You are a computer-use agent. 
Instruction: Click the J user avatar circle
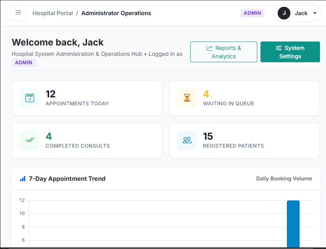[x=284, y=13]
